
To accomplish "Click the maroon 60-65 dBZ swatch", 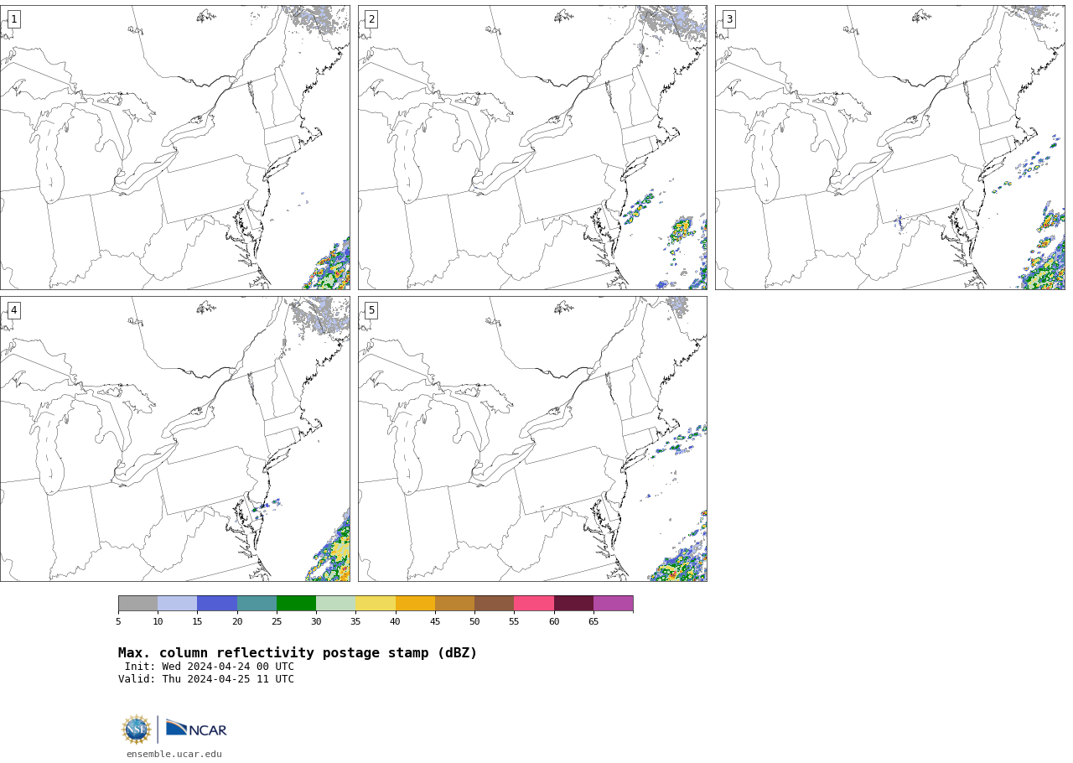I will pyautogui.click(x=573, y=604).
